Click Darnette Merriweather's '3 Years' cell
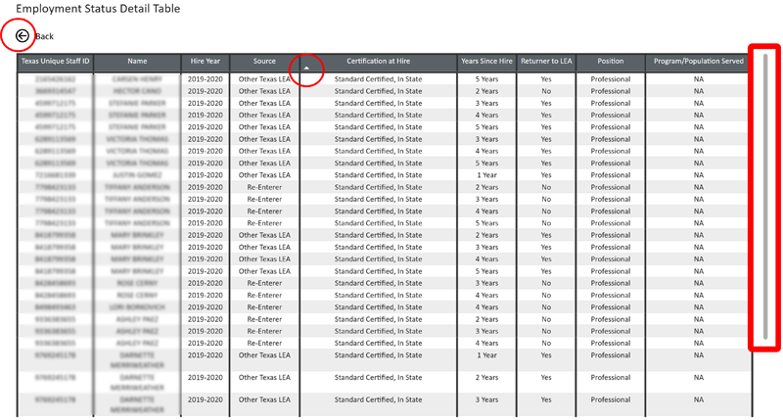 [x=486, y=399]
